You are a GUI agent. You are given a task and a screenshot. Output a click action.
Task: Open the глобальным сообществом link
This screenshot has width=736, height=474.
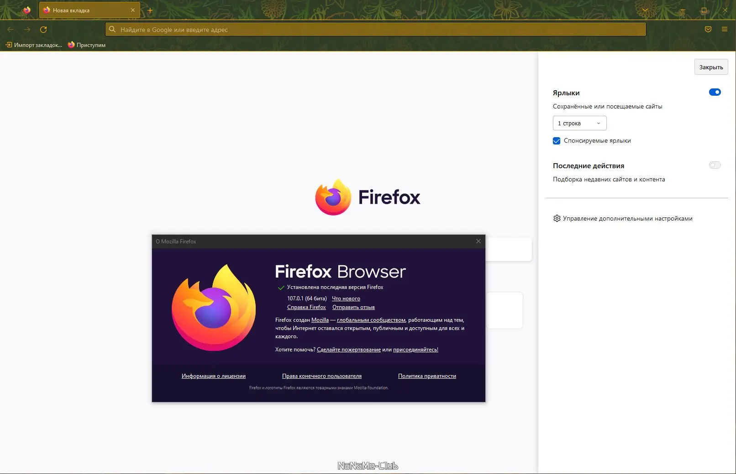371,320
